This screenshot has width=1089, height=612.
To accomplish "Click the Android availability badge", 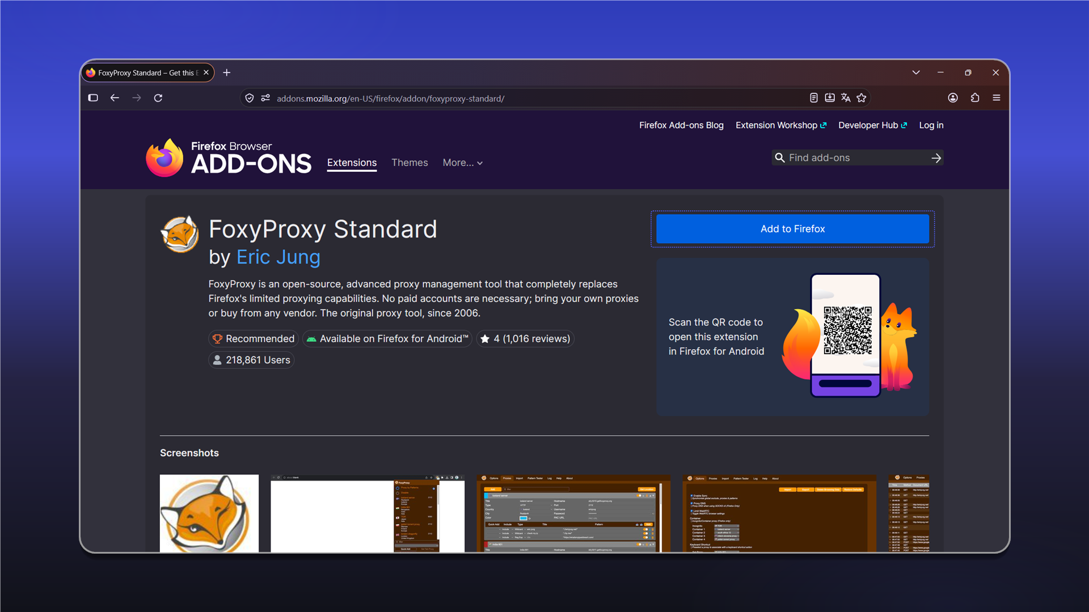I will coord(387,339).
